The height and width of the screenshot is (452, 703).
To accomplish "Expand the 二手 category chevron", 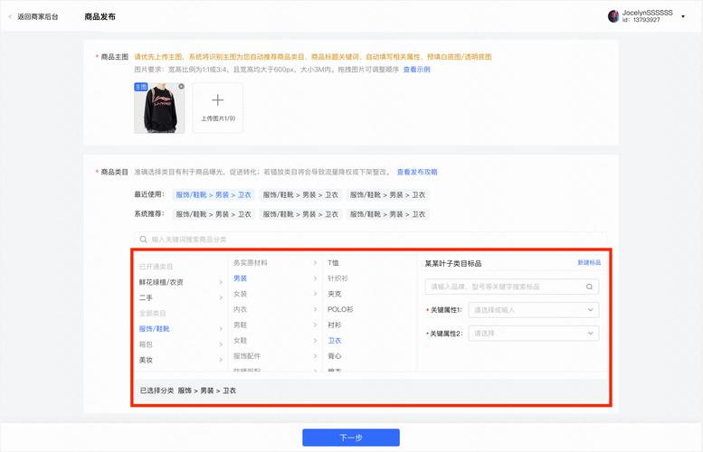I will coord(221,298).
